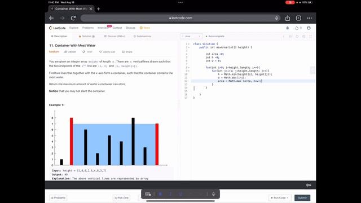The image size is (361, 203).
Task: Open notifications bell icon
Action: [x=288, y=28]
